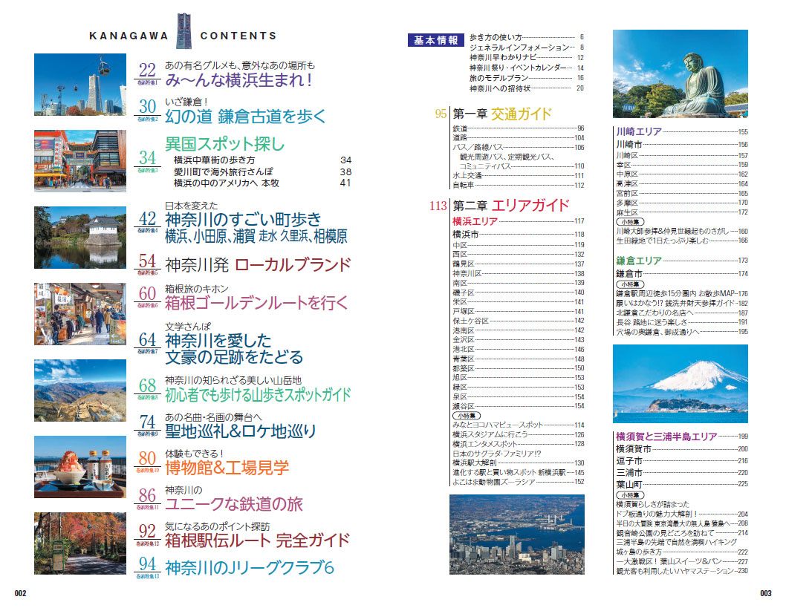Open 幻の道 鎌倉古道を歩く feature
Screen dimensions: 786x611
[245, 116]
